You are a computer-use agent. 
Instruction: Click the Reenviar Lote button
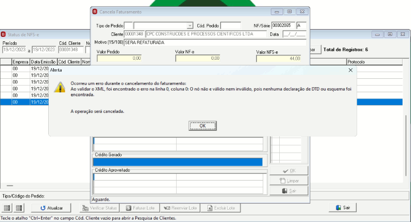[x=181, y=208]
